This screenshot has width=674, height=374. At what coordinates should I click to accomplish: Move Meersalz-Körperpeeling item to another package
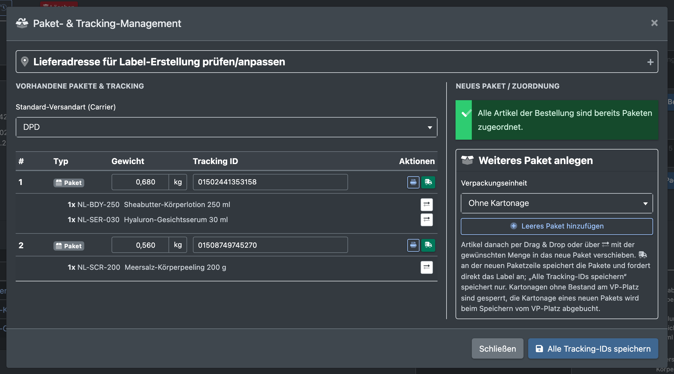(426, 267)
